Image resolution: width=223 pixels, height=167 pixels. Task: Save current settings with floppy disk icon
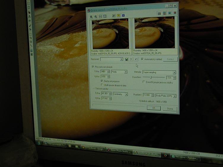pos(126,59)
